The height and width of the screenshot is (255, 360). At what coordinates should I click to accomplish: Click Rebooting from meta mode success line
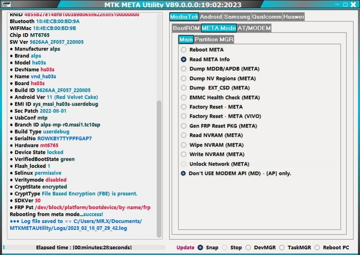tap(56, 214)
